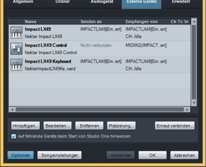
Task: Click the NektarImpactLX49Ke..oard subtitle
Action: click(50, 69)
